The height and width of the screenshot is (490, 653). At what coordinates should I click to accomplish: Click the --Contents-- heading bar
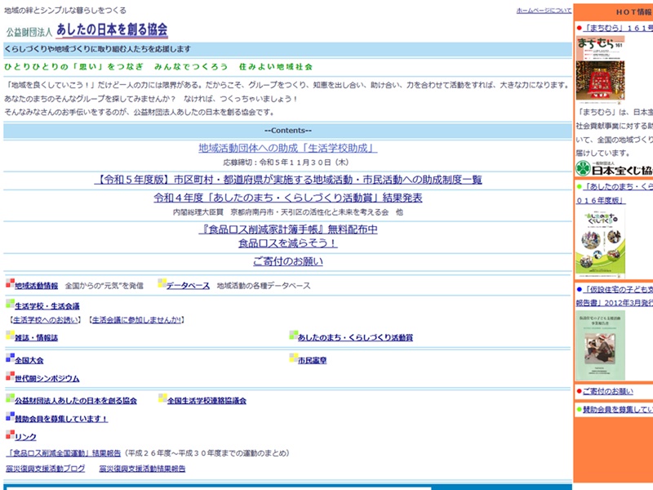(288, 131)
